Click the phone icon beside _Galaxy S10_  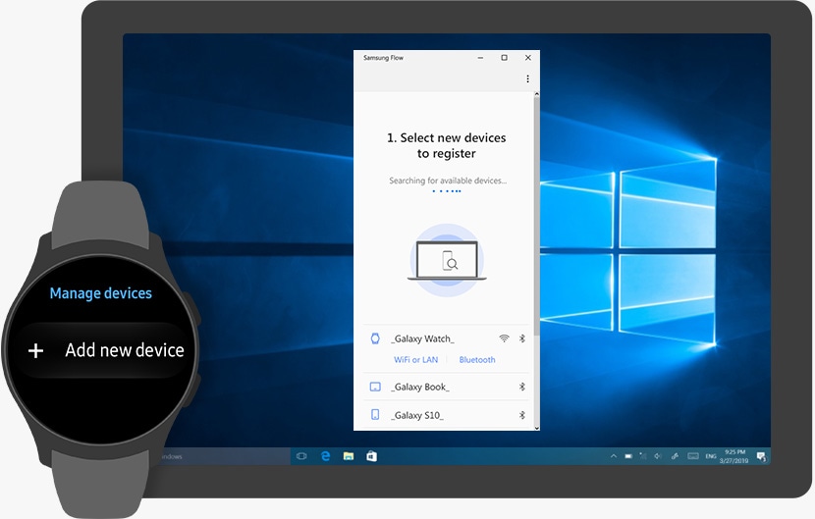374,415
